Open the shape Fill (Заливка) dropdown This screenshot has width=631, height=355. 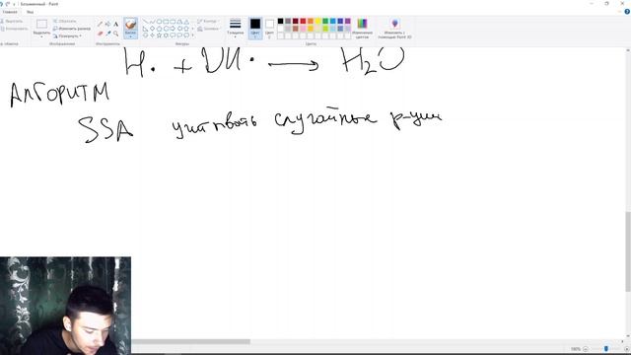tap(208, 29)
